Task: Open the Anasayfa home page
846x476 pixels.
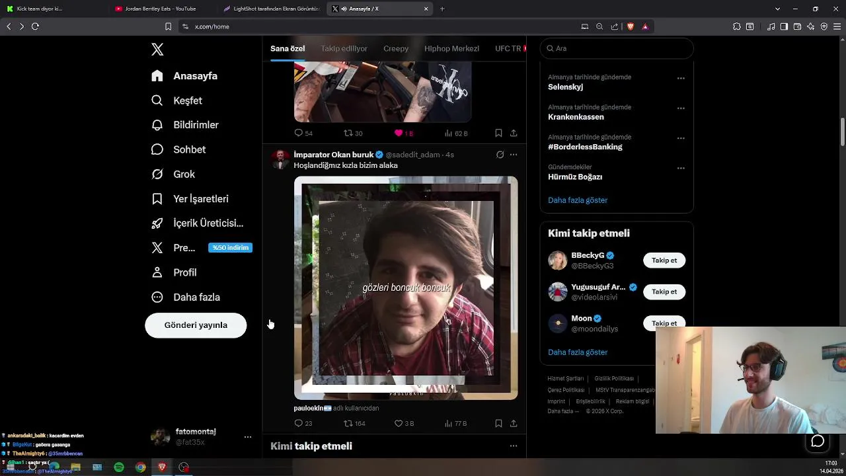Action: pos(184,76)
